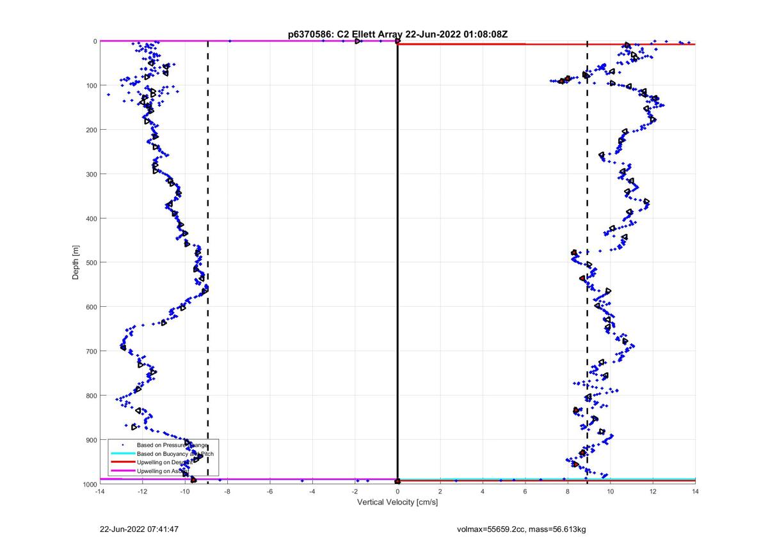
Task: Click the plot title 'p6370586: C2 Ellett Array'
Action: click(344, 34)
